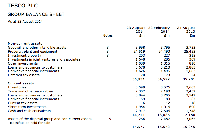Select cash value 1,748
Screen dimensions: 204x128
[x=190, y=111]
